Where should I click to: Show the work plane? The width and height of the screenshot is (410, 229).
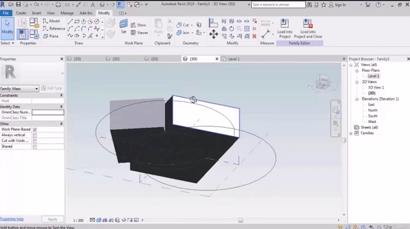pyautogui.click(x=138, y=25)
